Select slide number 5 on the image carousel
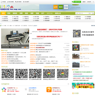95x95 pixels. pos(28,47)
